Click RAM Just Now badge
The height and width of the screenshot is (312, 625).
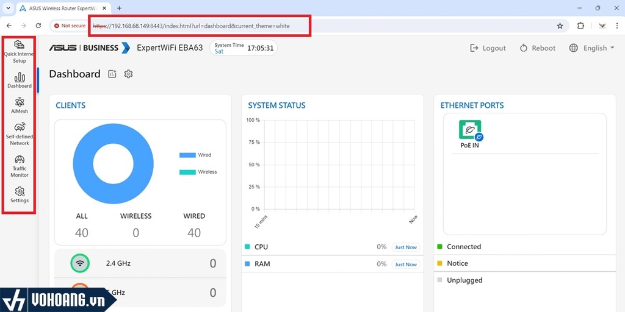[x=405, y=264]
